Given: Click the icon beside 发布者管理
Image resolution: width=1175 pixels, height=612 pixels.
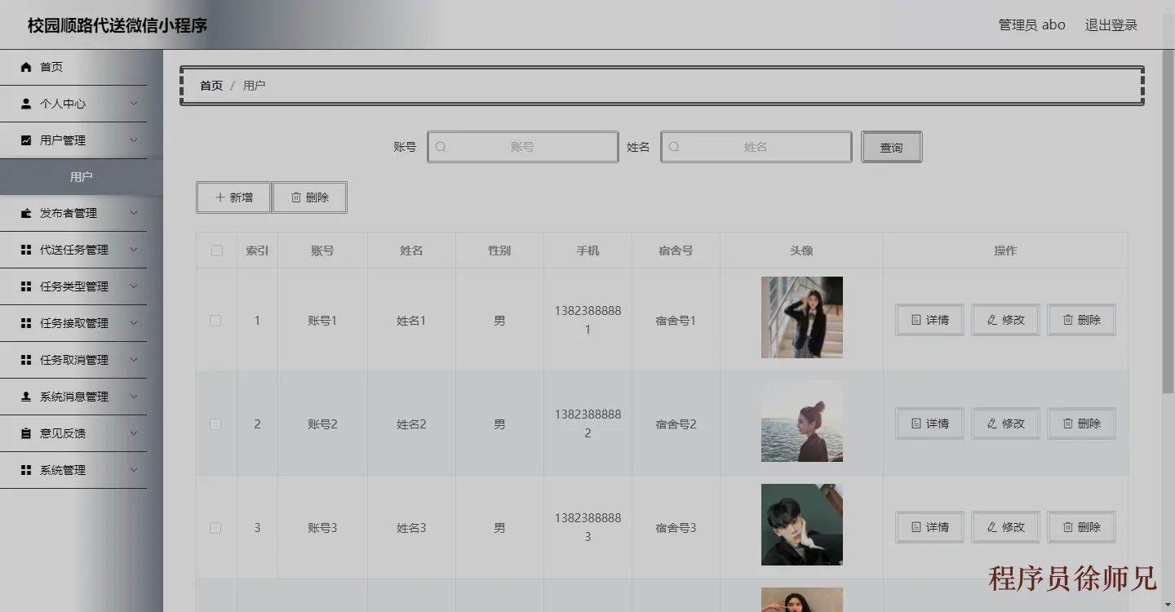Looking at the screenshot, I should pyautogui.click(x=26, y=213).
